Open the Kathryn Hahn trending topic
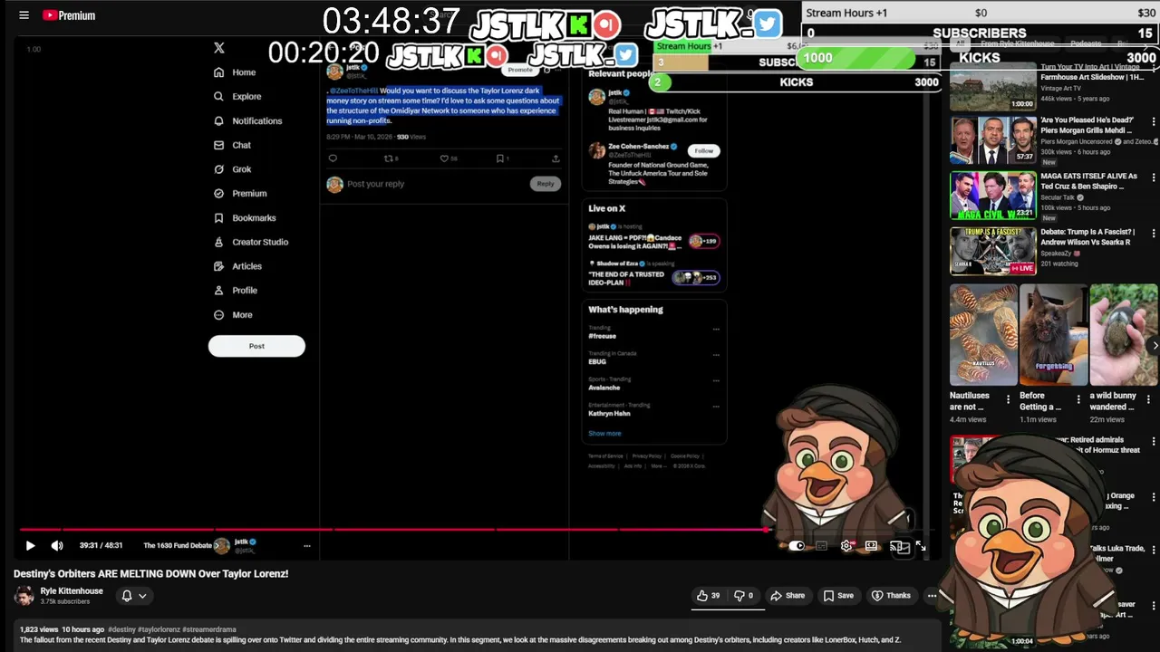This screenshot has height=652, width=1160. coord(609,414)
